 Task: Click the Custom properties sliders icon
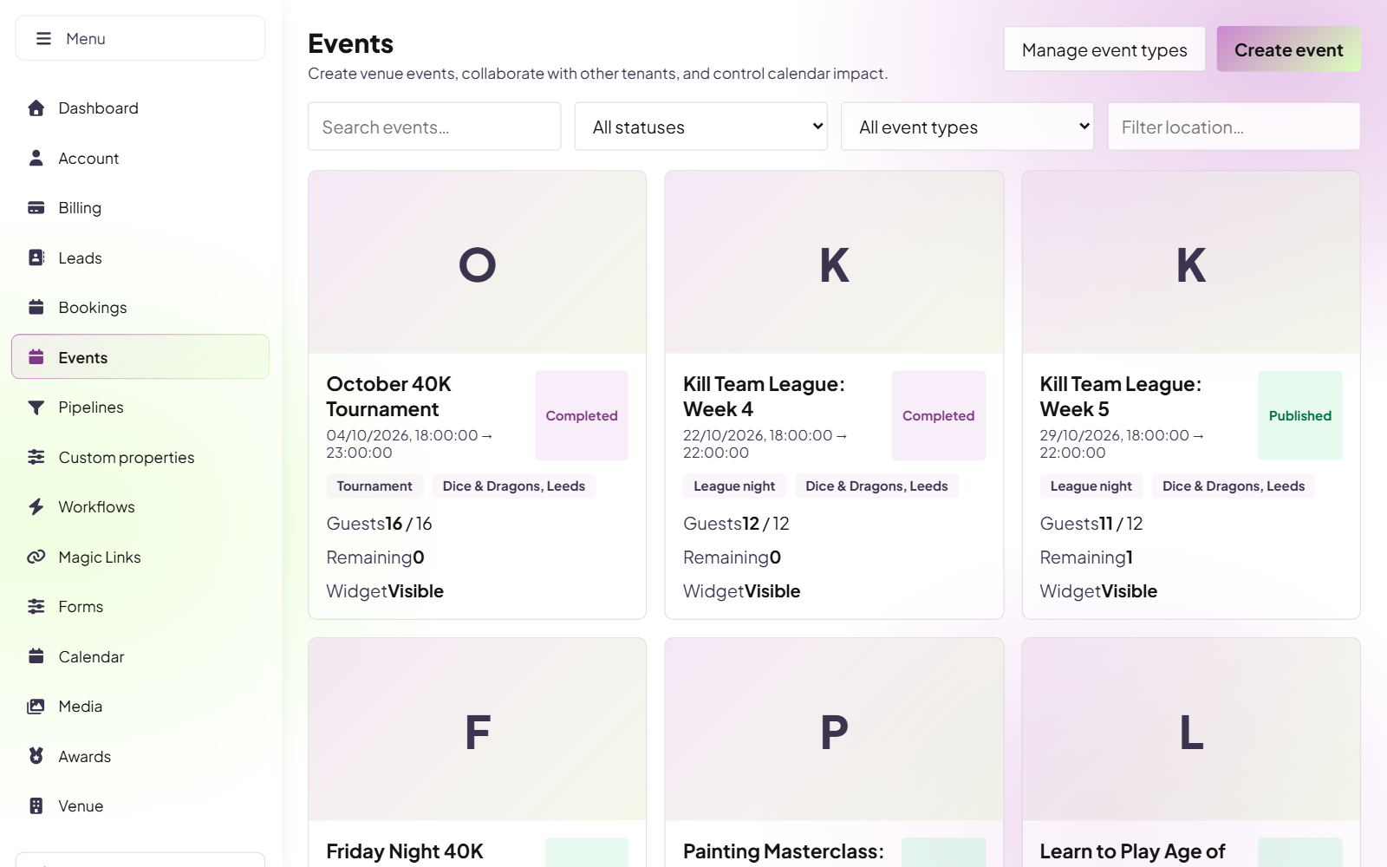tap(36, 457)
